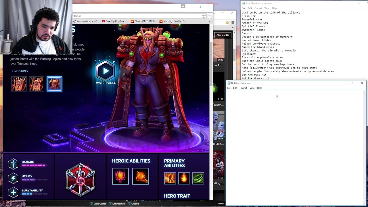Click the Utility stat bar
The height and width of the screenshot is (207, 368).
(34, 180)
